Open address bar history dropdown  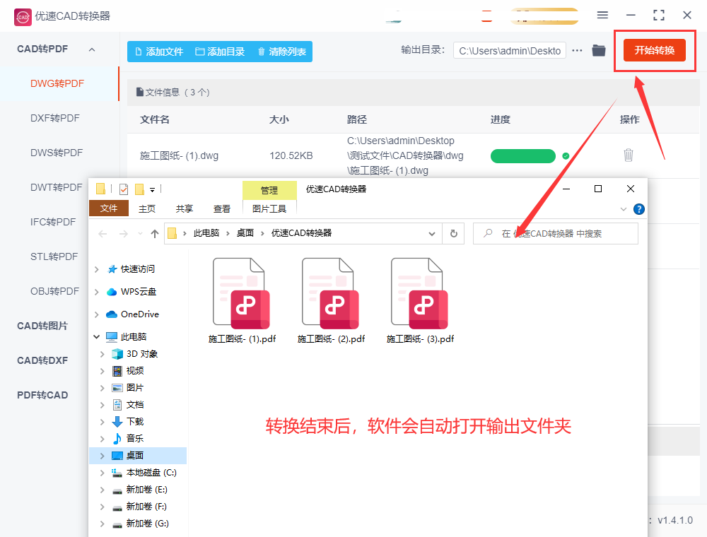point(432,233)
